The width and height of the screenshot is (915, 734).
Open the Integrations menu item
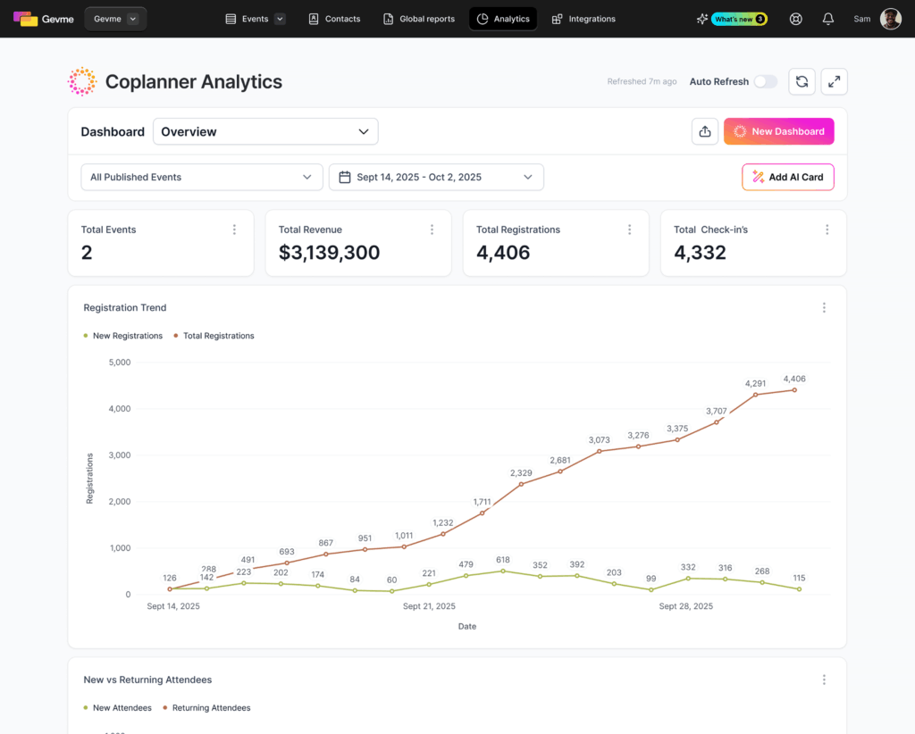[583, 19]
